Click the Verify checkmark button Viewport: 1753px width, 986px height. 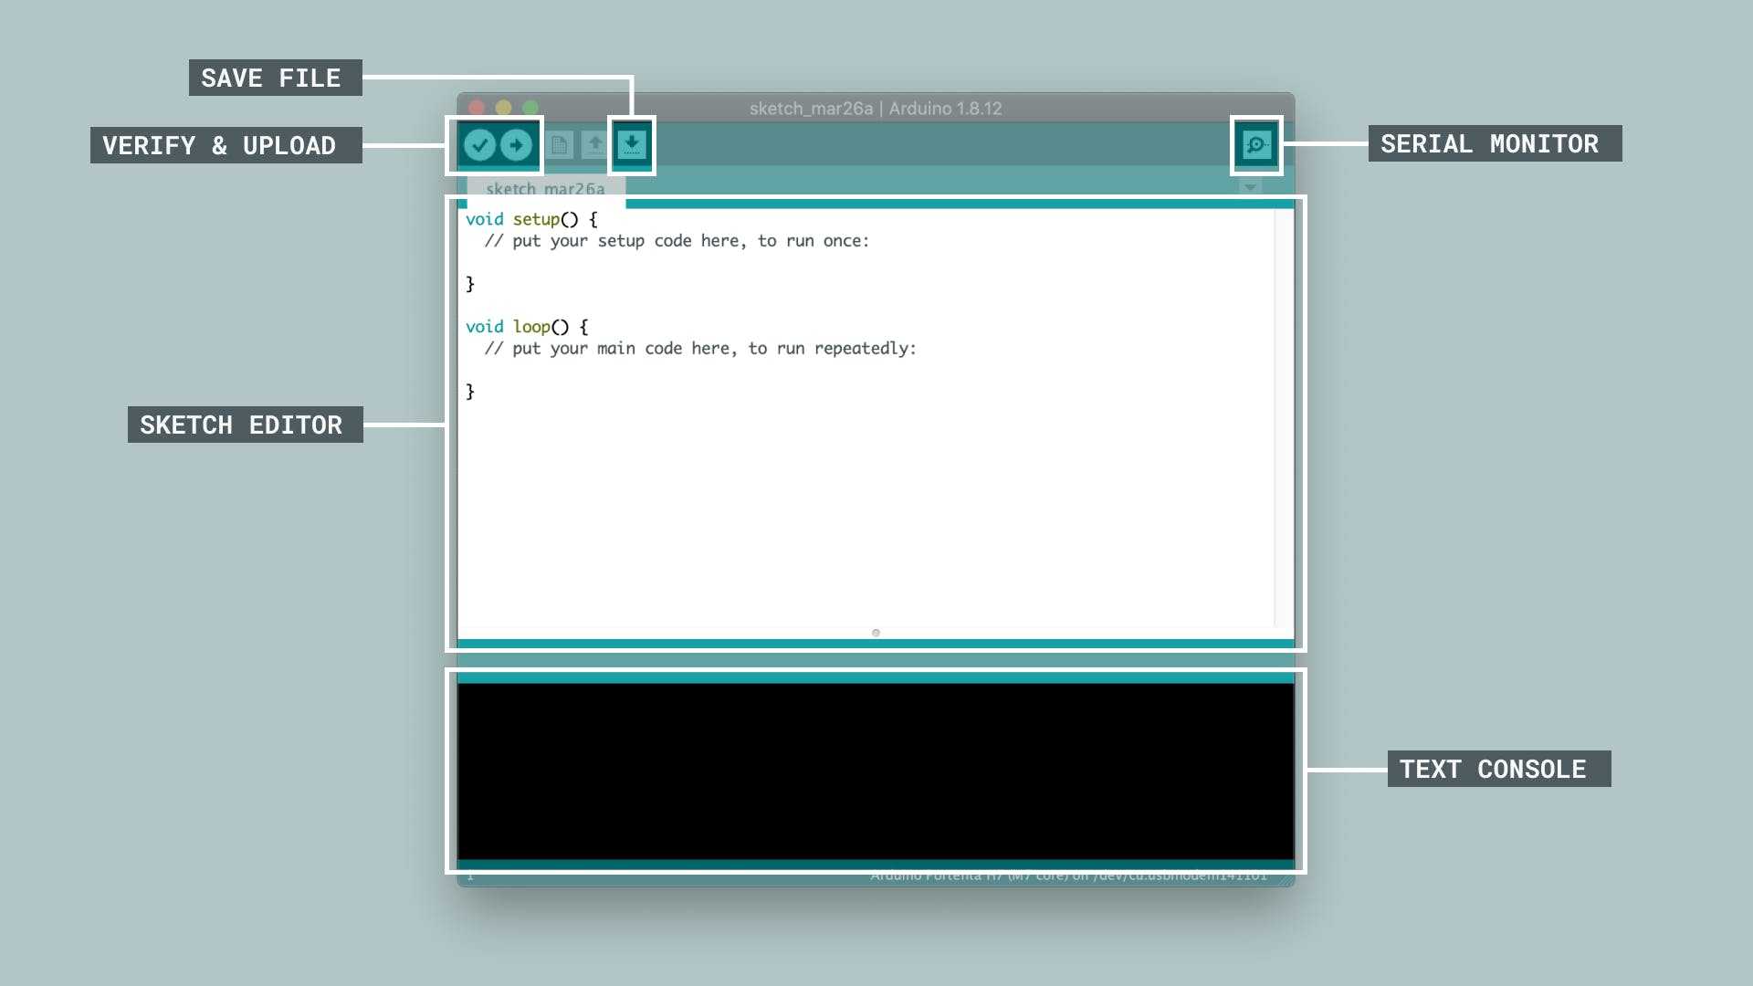tap(479, 144)
